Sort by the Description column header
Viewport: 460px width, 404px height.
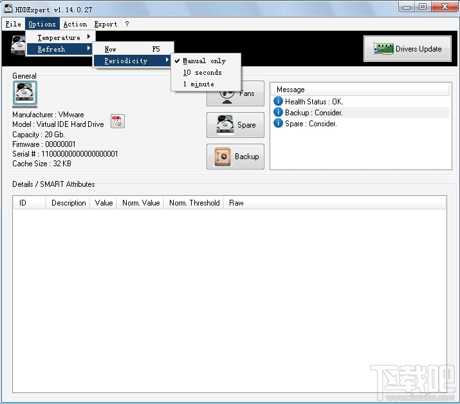pos(68,203)
